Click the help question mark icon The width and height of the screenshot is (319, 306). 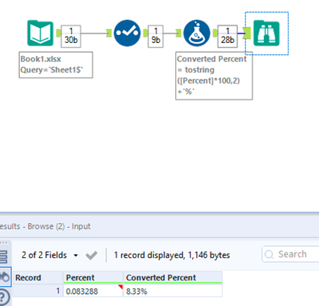coord(4,296)
